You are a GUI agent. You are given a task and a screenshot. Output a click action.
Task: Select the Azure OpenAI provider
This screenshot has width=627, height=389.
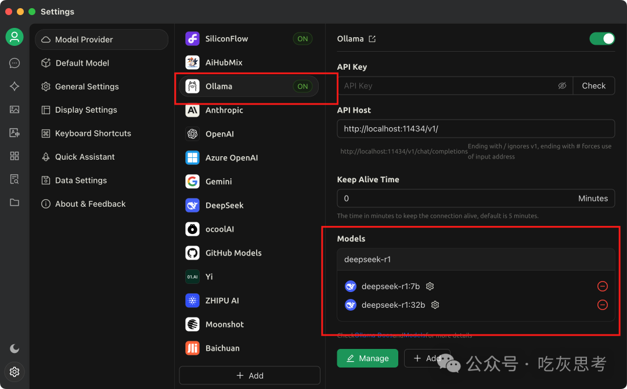pos(248,158)
